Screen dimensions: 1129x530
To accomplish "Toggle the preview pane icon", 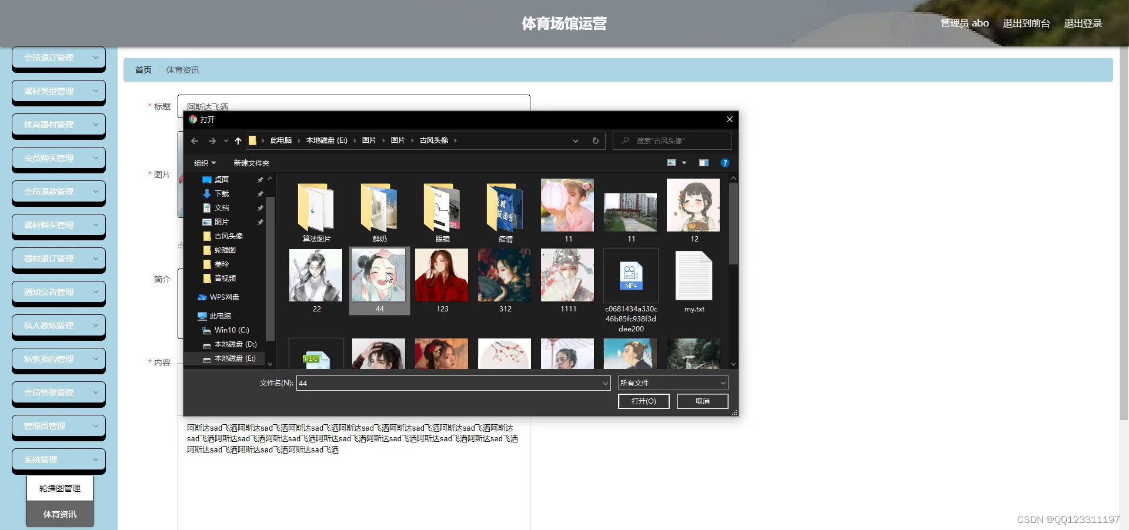I will (x=703, y=163).
